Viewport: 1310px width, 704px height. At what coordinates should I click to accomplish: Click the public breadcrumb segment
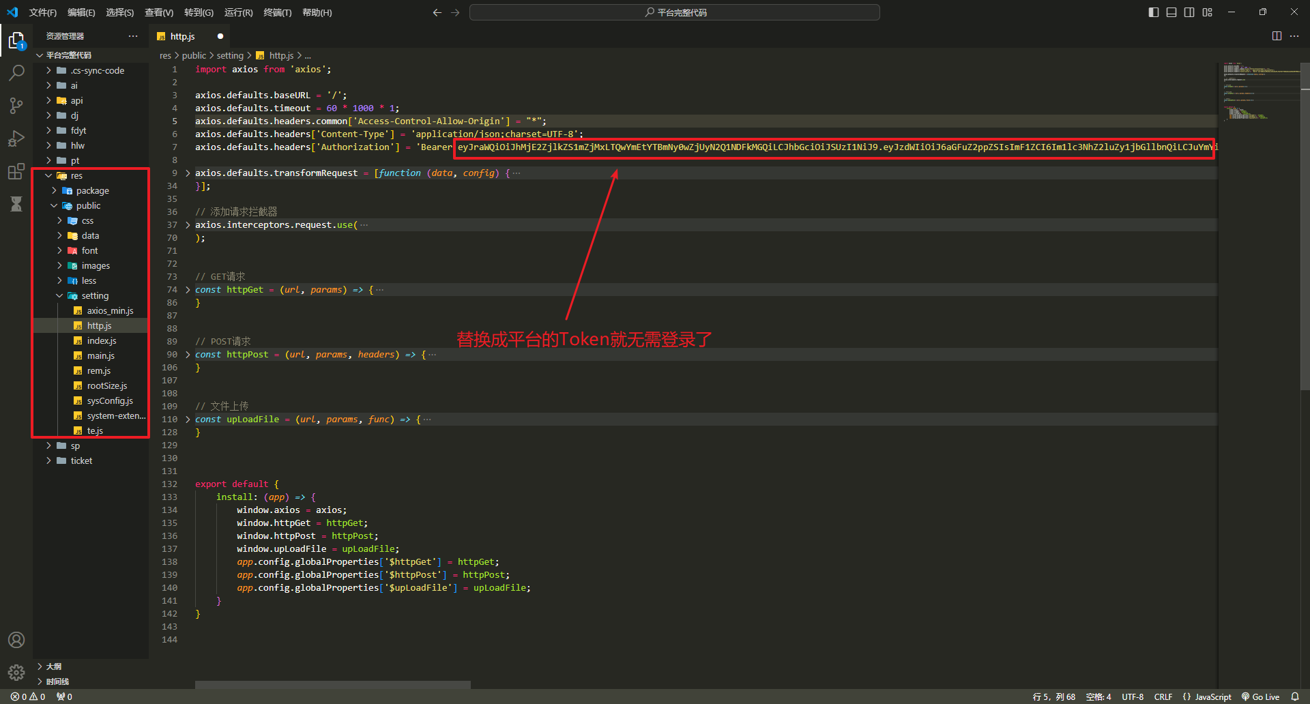coord(194,55)
